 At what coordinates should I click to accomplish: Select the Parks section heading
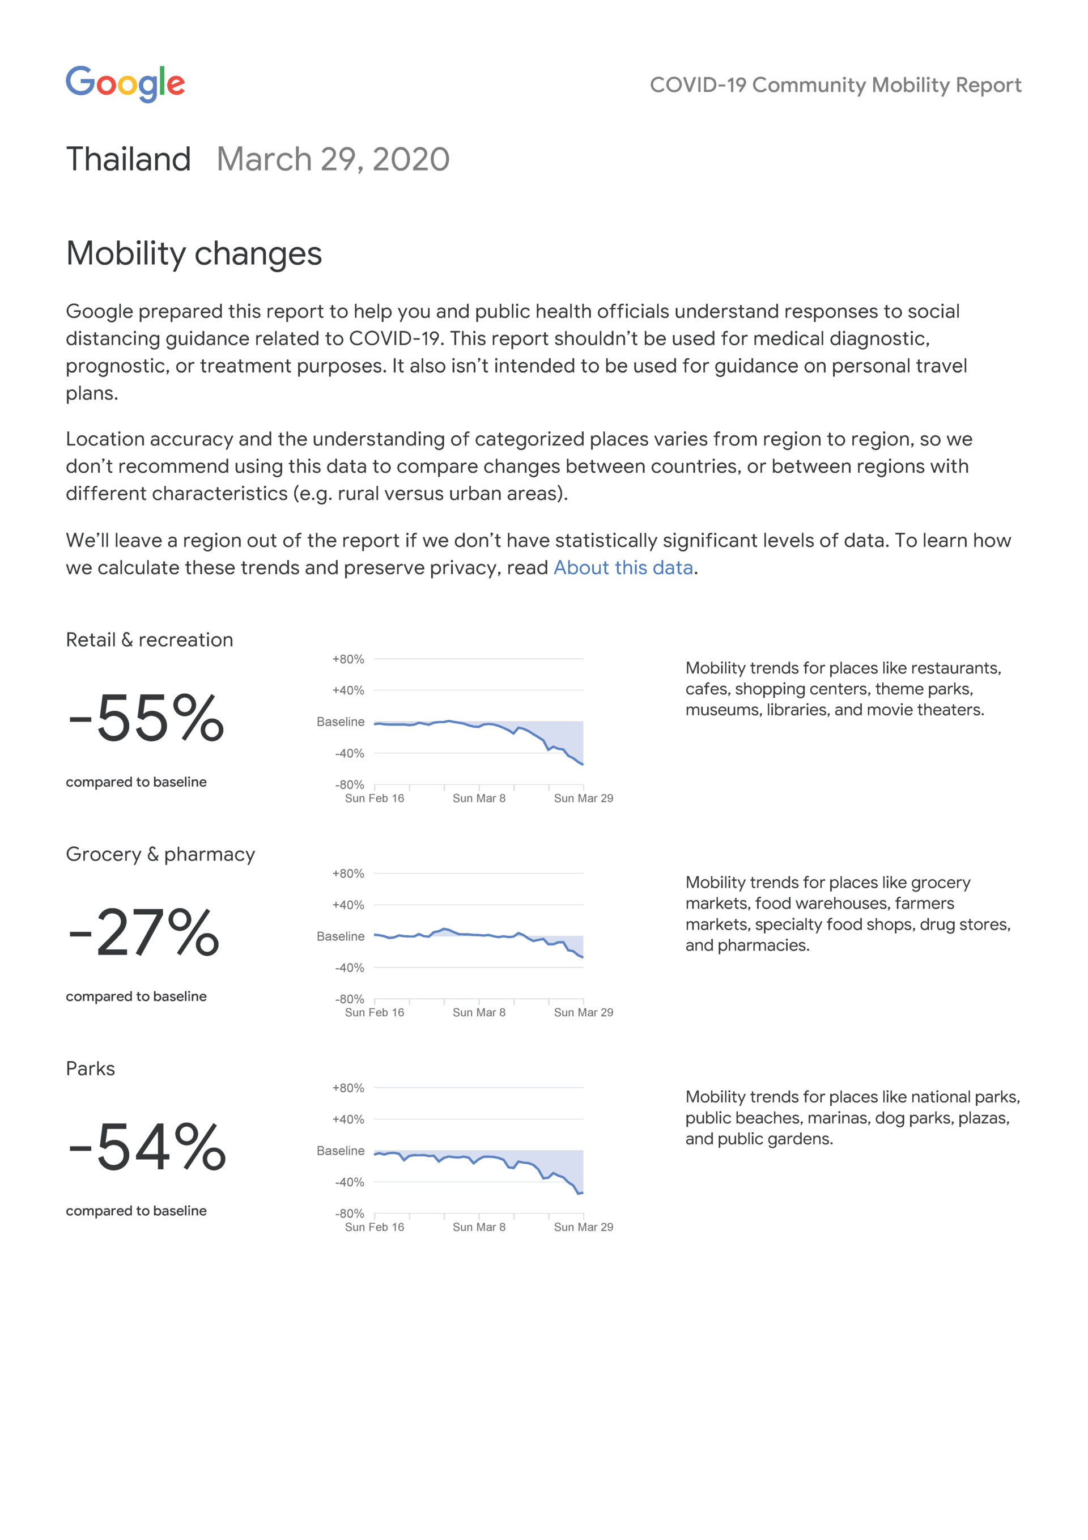tap(91, 1068)
